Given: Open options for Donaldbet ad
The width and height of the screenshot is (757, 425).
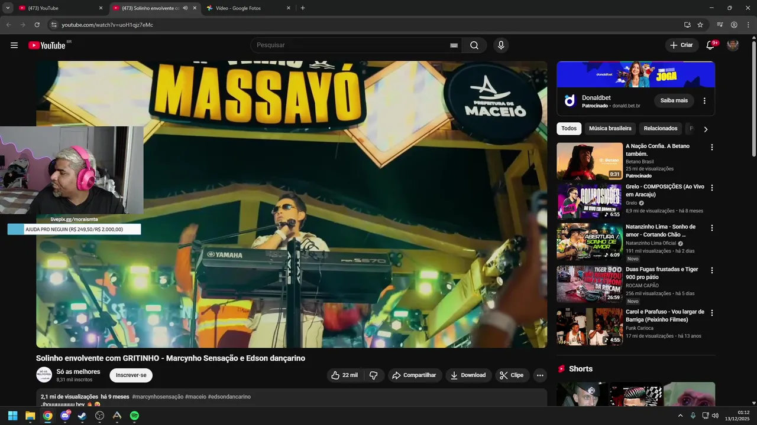Looking at the screenshot, I should tap(704, 101).
